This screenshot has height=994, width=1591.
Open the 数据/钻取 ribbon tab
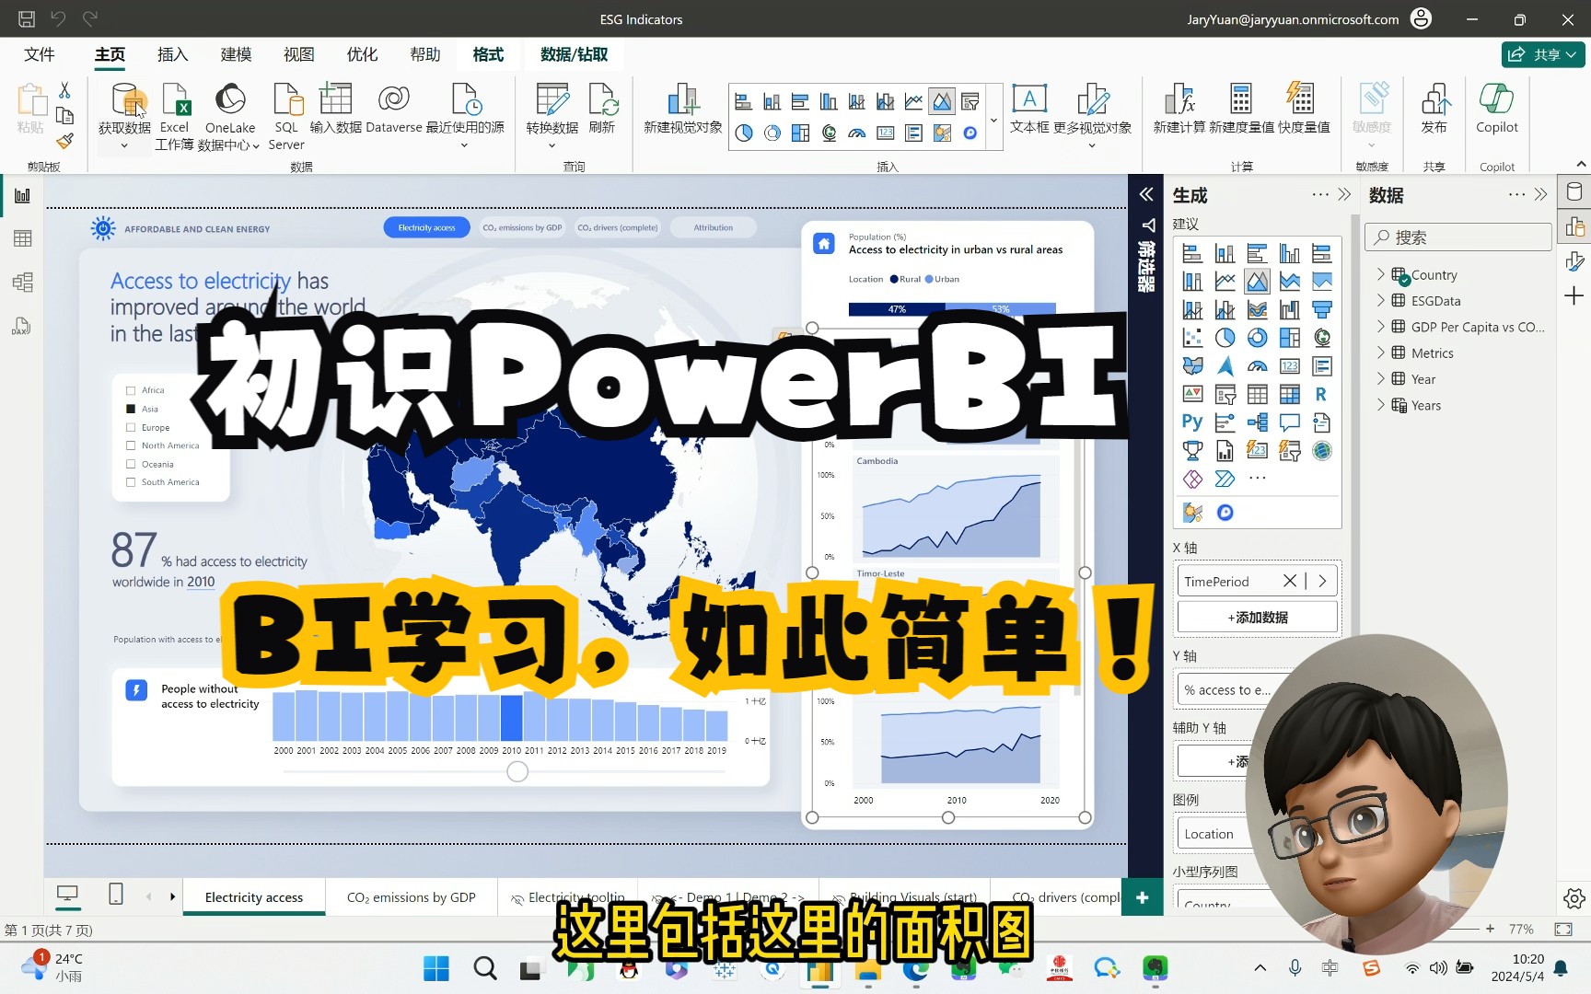[x=574, y=54]
